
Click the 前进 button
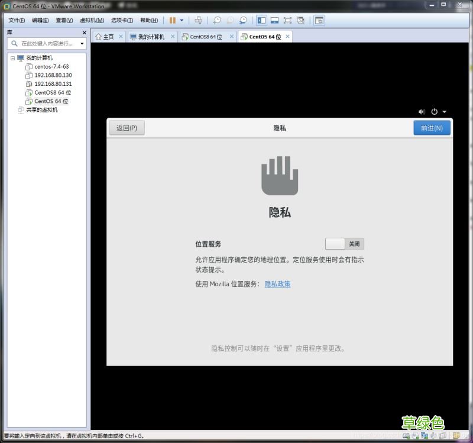[431, 128]
